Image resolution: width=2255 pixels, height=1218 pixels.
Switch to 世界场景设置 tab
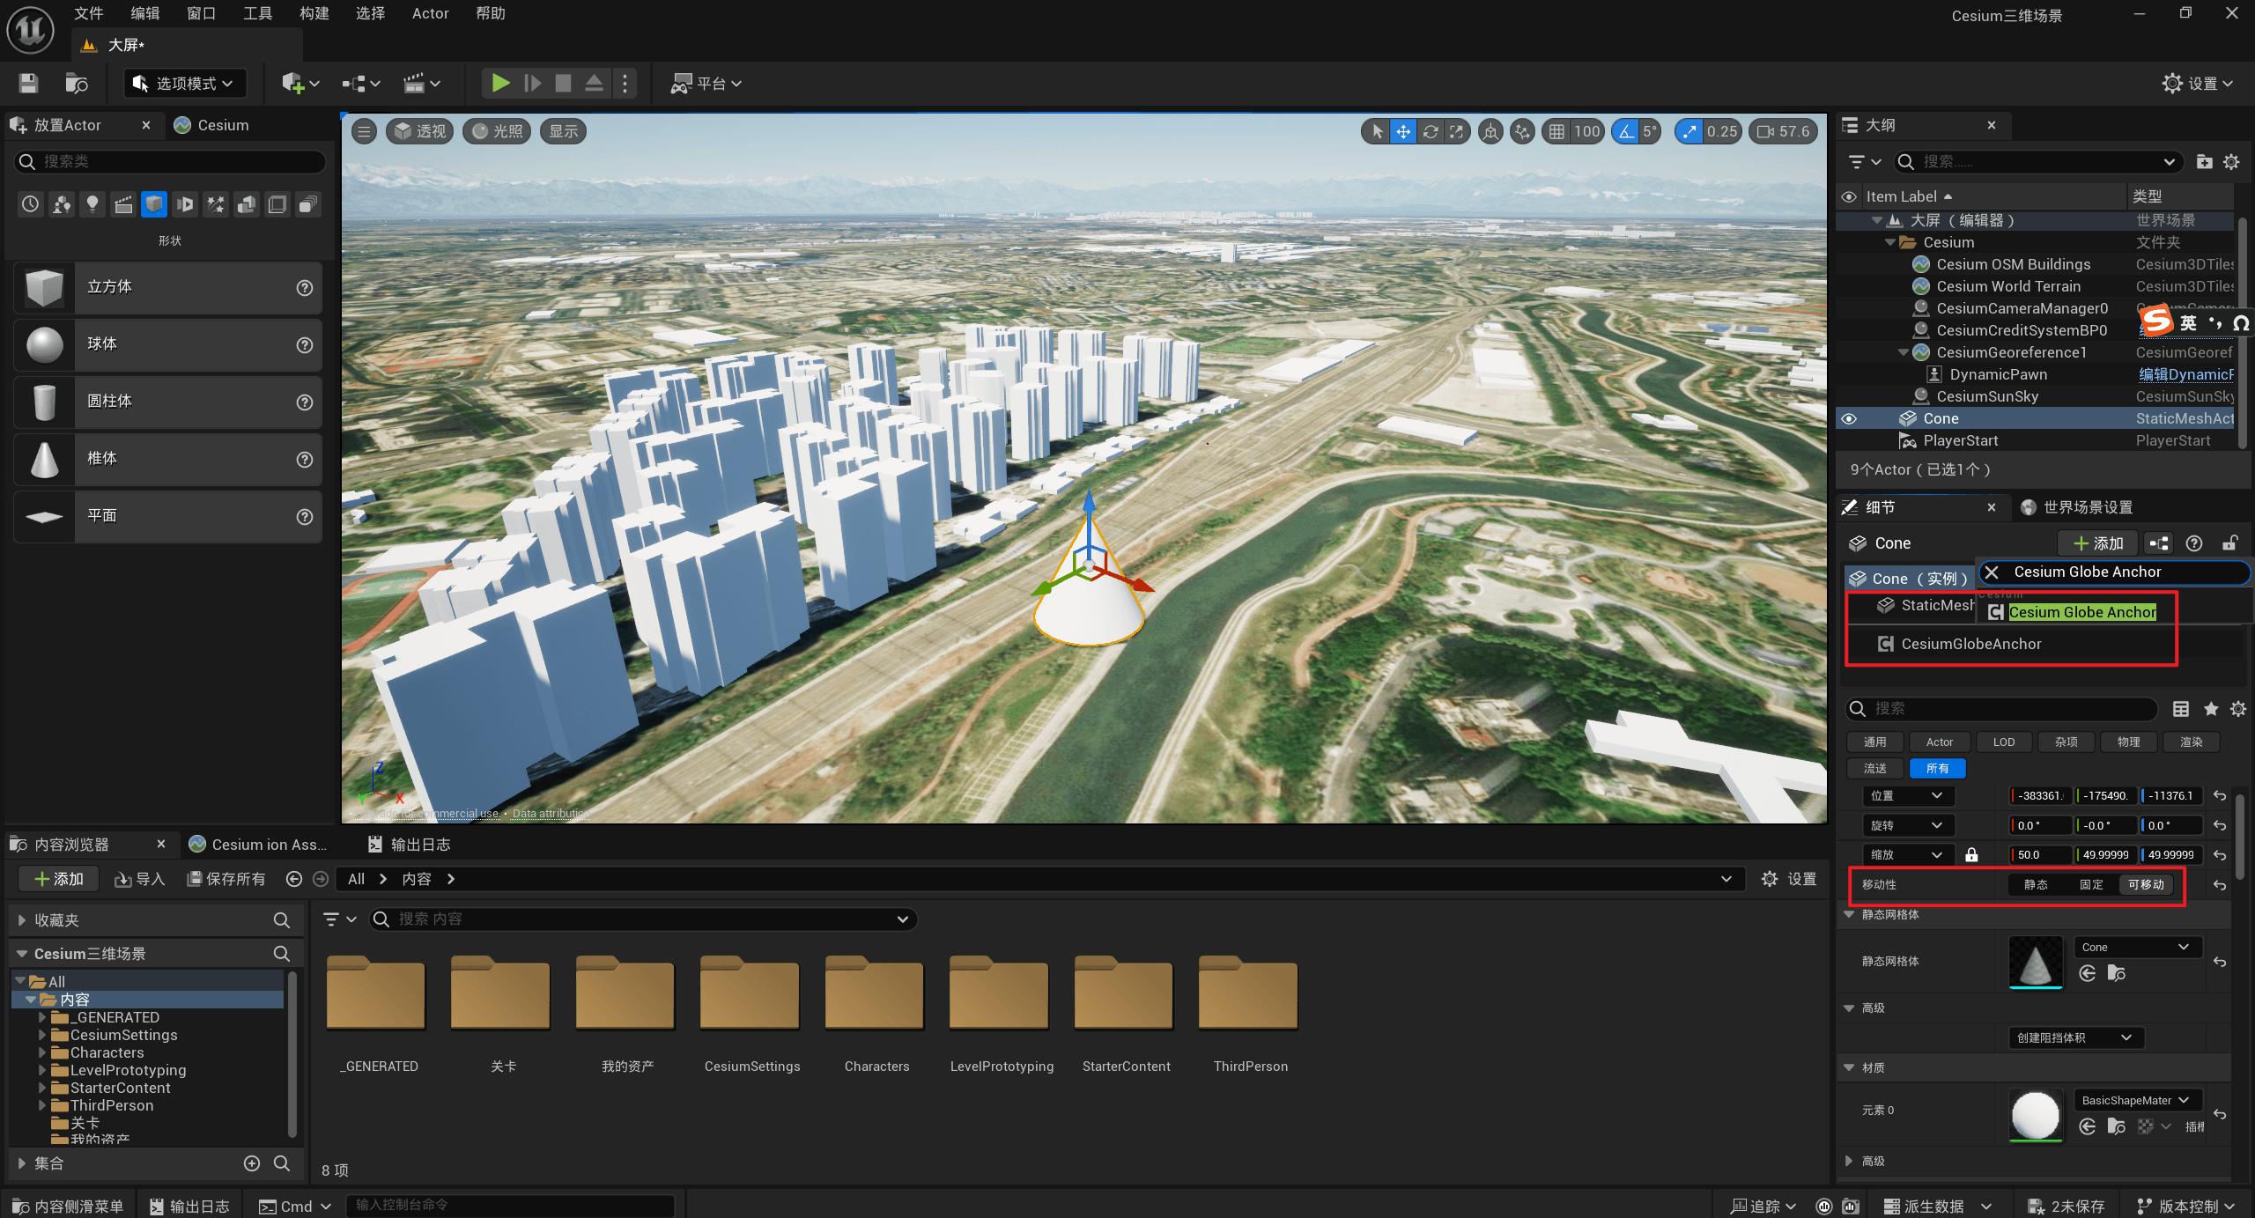tap(2077, 507)
